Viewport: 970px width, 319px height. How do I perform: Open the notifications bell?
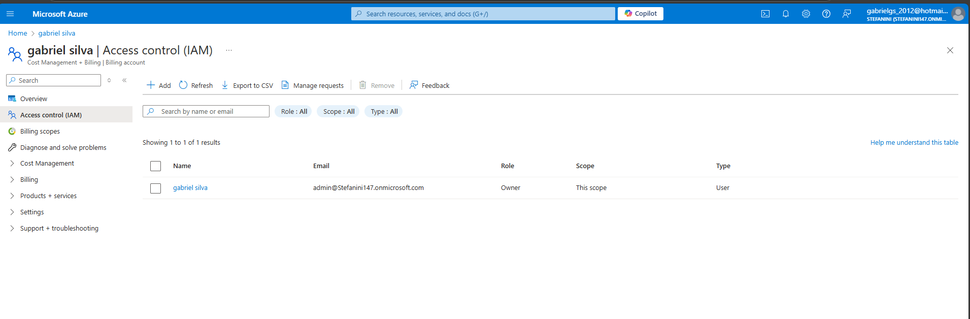point(786,14)
